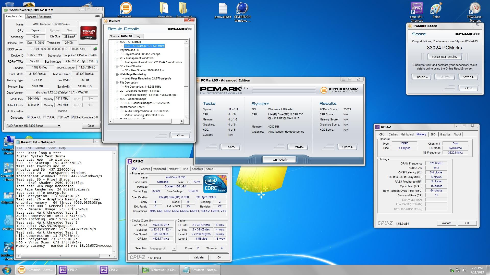Image resolution: width=490 pixels, height=275 pixels.
Task: Collapse the Web Page Rendering node
Action: [x=117, y=74]
